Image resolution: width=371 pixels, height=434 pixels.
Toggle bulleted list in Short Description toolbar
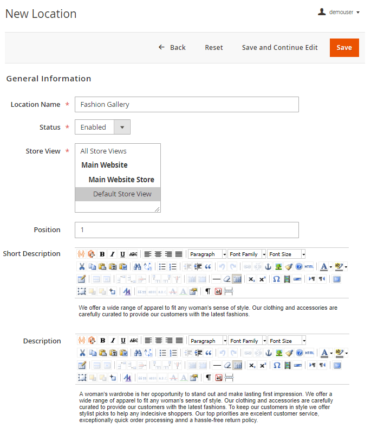click(x=162, y=266)
